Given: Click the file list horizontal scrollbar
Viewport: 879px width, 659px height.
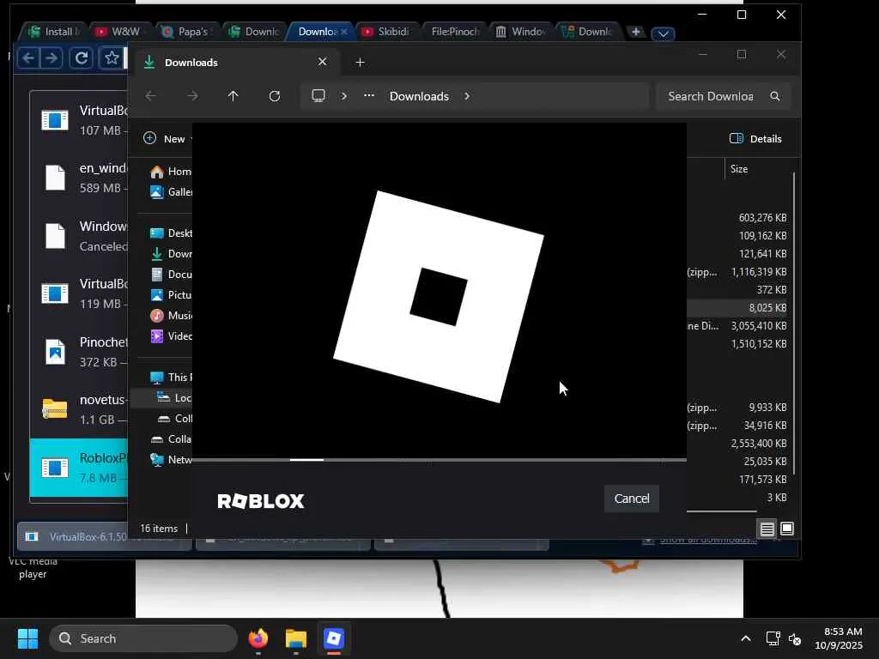Looking at the screenshot, I should [722, 511].
